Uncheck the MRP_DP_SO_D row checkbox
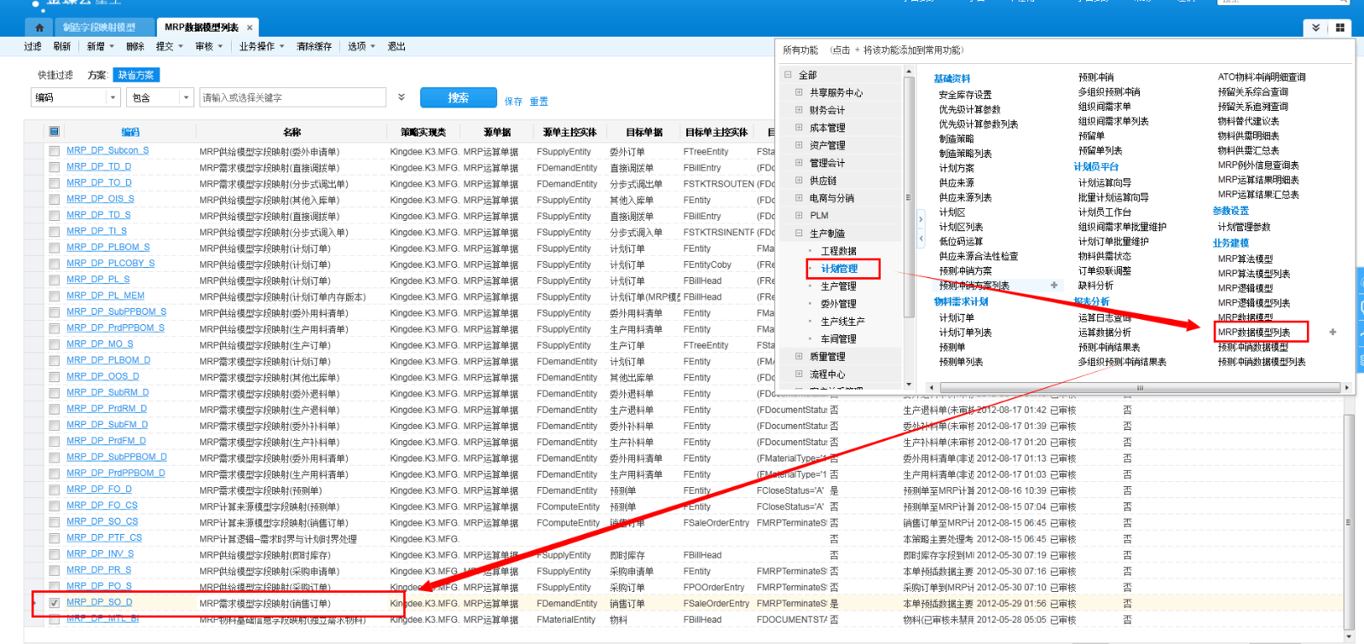 point(55,603)
